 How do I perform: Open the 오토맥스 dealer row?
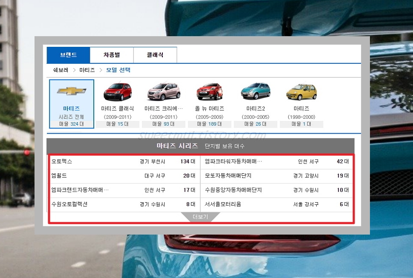[124, 161]
